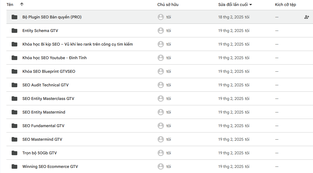The width and height of the screenshot is (313, 173).
Task: Click modified date of Bộ Plugin SEO Bản quyền
Action: tap(234, 17)
